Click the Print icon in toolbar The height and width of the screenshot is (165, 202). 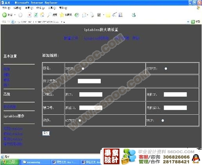[x=92, y=15]
